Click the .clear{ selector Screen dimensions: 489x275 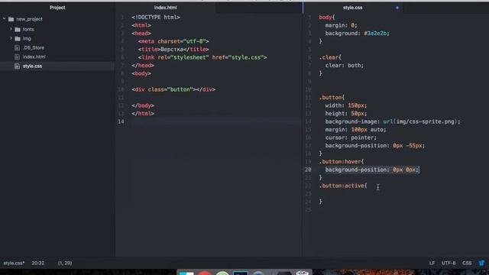pyautogui.click(x=330, y=57)
